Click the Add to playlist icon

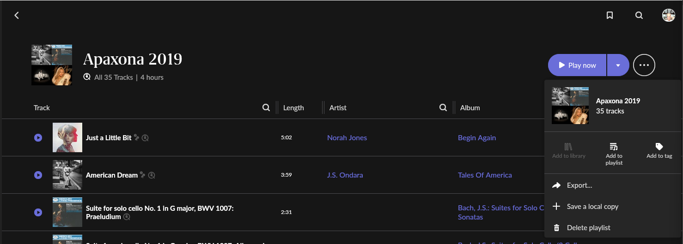coord(614,147)
